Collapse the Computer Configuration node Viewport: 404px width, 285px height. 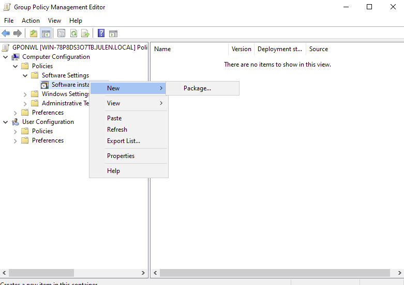click(6, 57)
